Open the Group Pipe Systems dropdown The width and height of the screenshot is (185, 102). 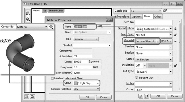(92, 32)
